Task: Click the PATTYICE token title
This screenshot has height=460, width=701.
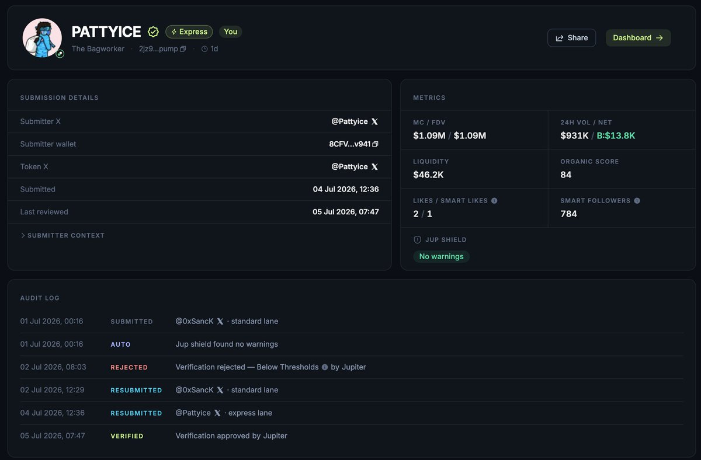Action: (x=106, y=32)
